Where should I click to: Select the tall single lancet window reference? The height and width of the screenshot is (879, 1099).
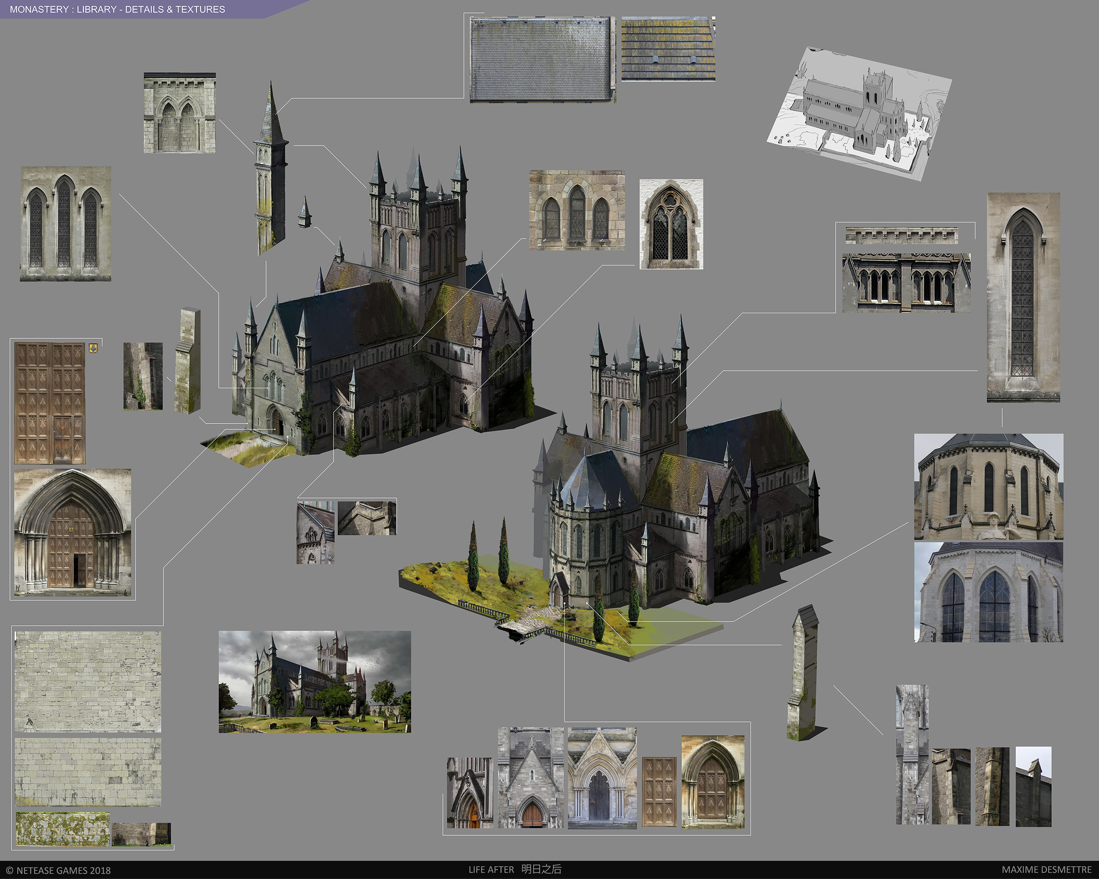click(x=1023, y=297)
